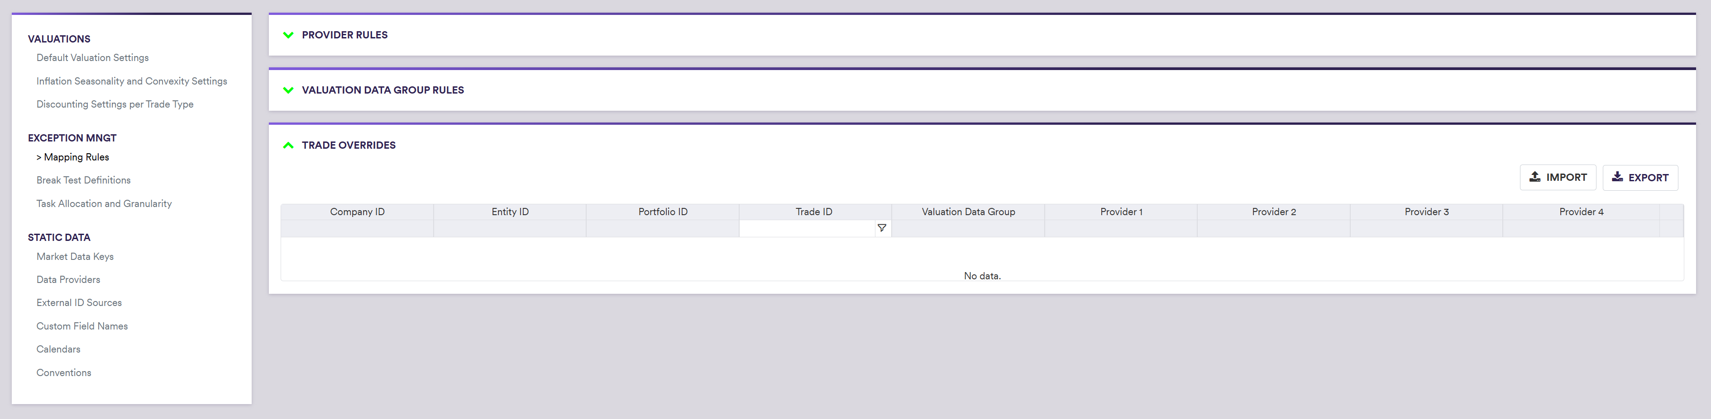Screen dimensions: 1711x419
Task: Go to Discounting Settings per Trade Type
Action: [115, 104]
